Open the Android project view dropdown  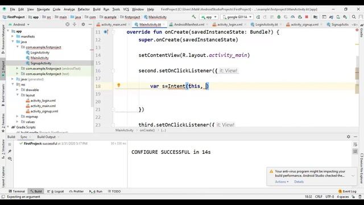[19, 24]
